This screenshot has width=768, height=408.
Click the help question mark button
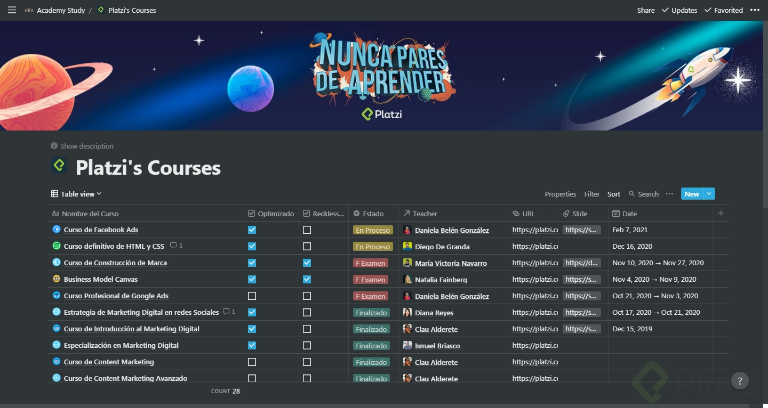pyautogui.click(x=739, y=381)
